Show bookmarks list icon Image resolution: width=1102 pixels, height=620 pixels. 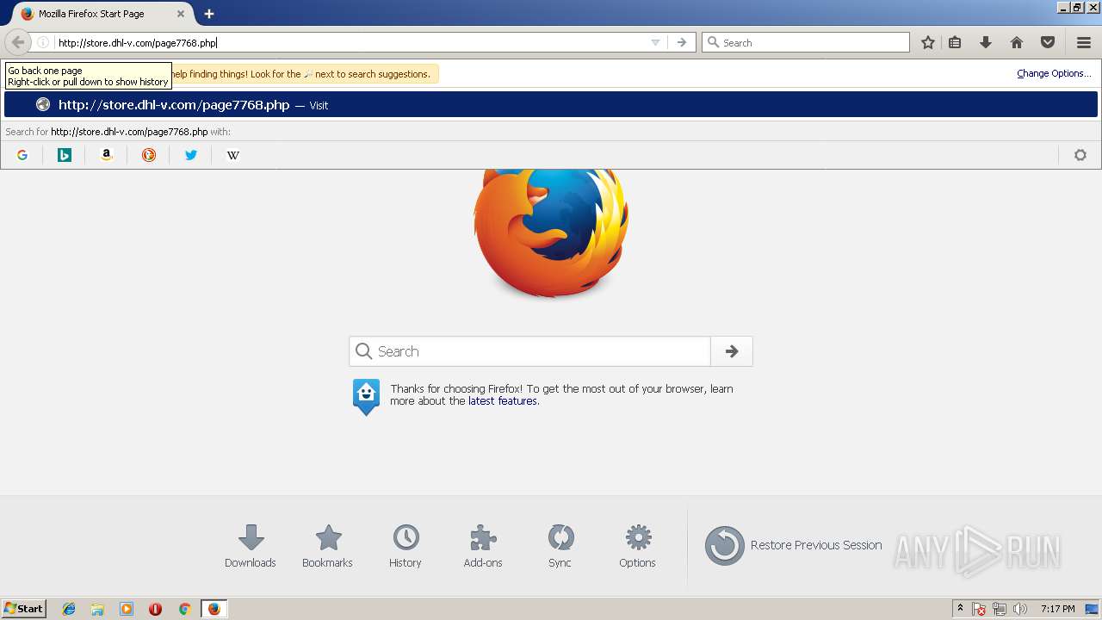(x=955, y=42)
